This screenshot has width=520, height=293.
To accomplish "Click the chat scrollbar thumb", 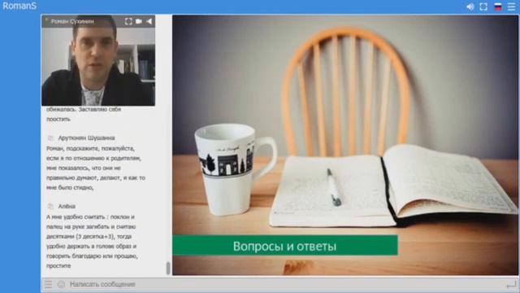I will click(168, 269).
